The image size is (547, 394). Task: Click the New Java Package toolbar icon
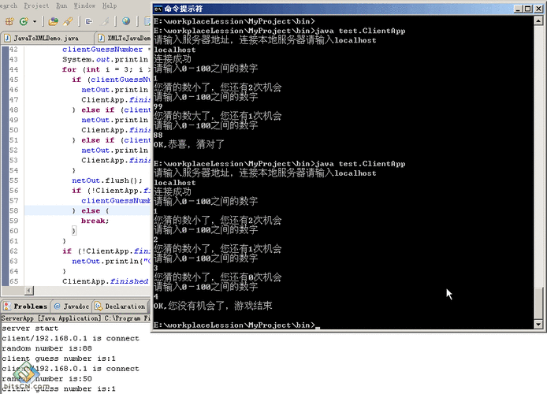click(9, 21)
